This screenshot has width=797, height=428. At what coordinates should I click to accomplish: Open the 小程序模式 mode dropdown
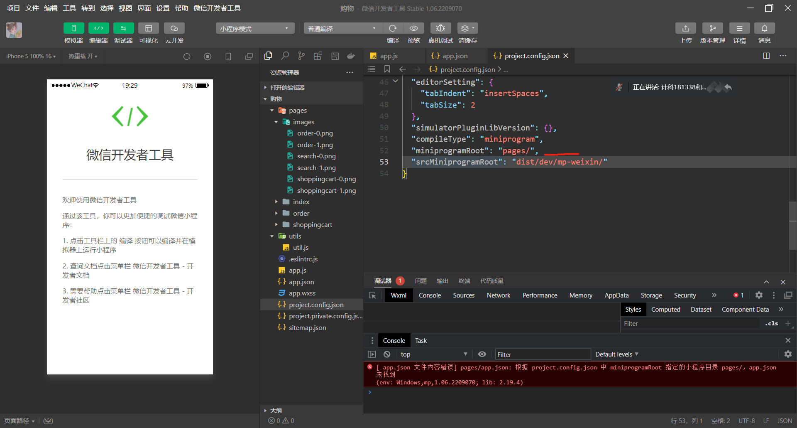click(254, 28)
